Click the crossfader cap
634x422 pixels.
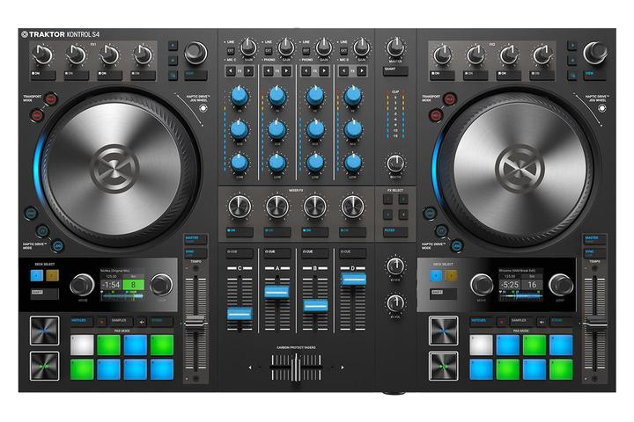pyautogui.click(x=296, y=367)
